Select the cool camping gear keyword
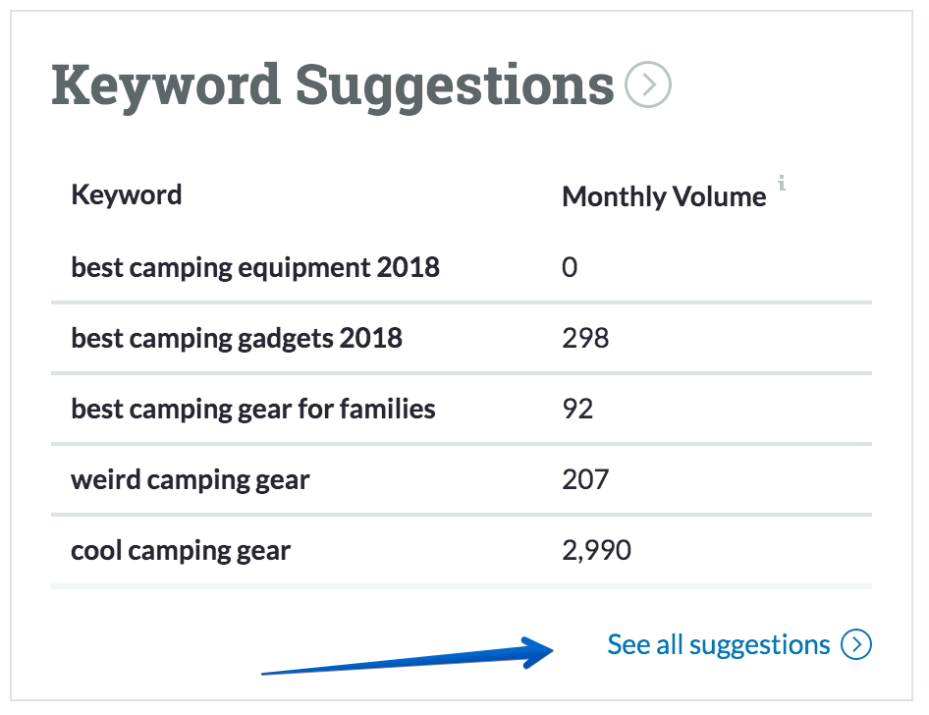929x715 pixels. coord(181,552)
